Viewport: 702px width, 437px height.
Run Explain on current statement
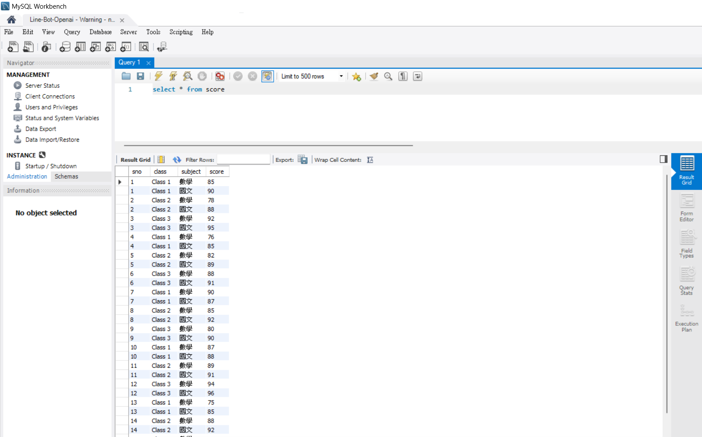pyautogui.click(x=188, y=76)
